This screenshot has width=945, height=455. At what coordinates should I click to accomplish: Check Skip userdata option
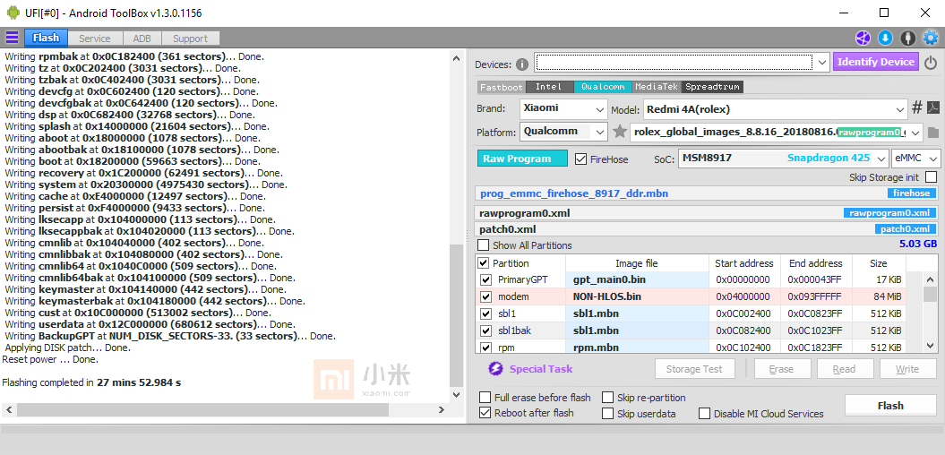(607, 414)
